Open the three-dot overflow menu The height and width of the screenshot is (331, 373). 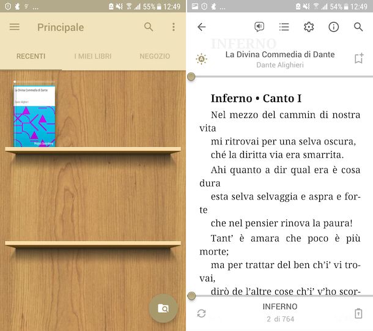point(174,27)
